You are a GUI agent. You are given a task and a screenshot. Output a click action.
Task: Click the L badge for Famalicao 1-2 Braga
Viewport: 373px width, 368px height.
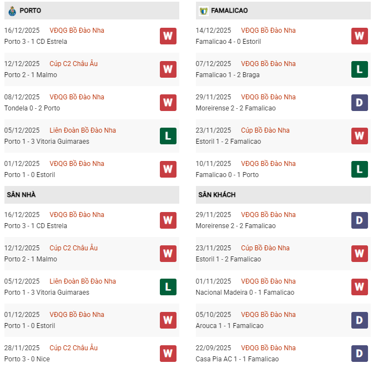(360, 69)
